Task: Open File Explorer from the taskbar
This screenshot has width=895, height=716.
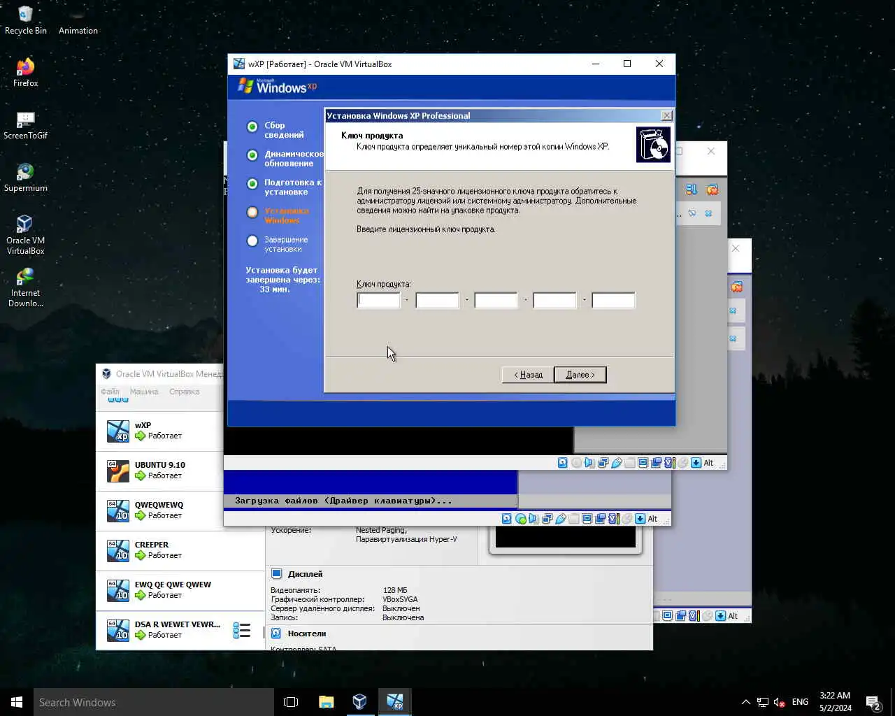Action: (326, 702)
